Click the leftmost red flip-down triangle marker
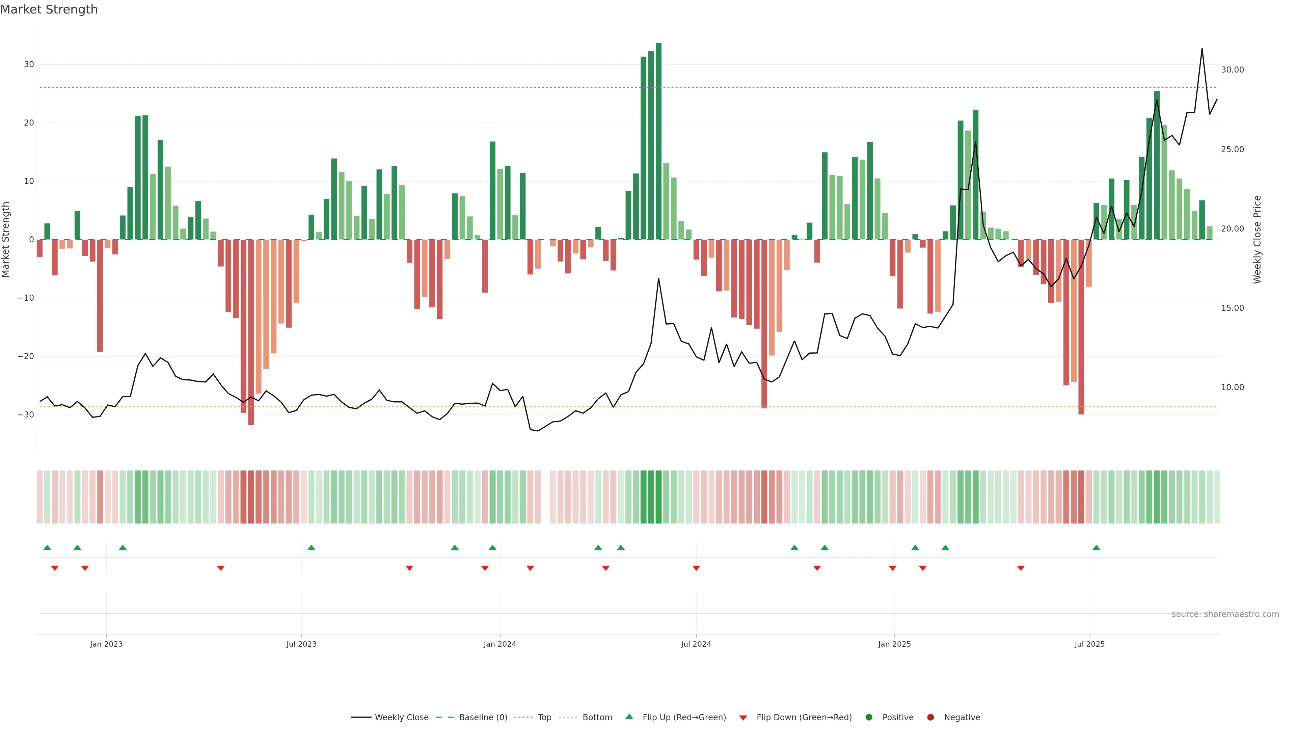The height and width of the screenshot is (729, 1296). coord(55,568)
